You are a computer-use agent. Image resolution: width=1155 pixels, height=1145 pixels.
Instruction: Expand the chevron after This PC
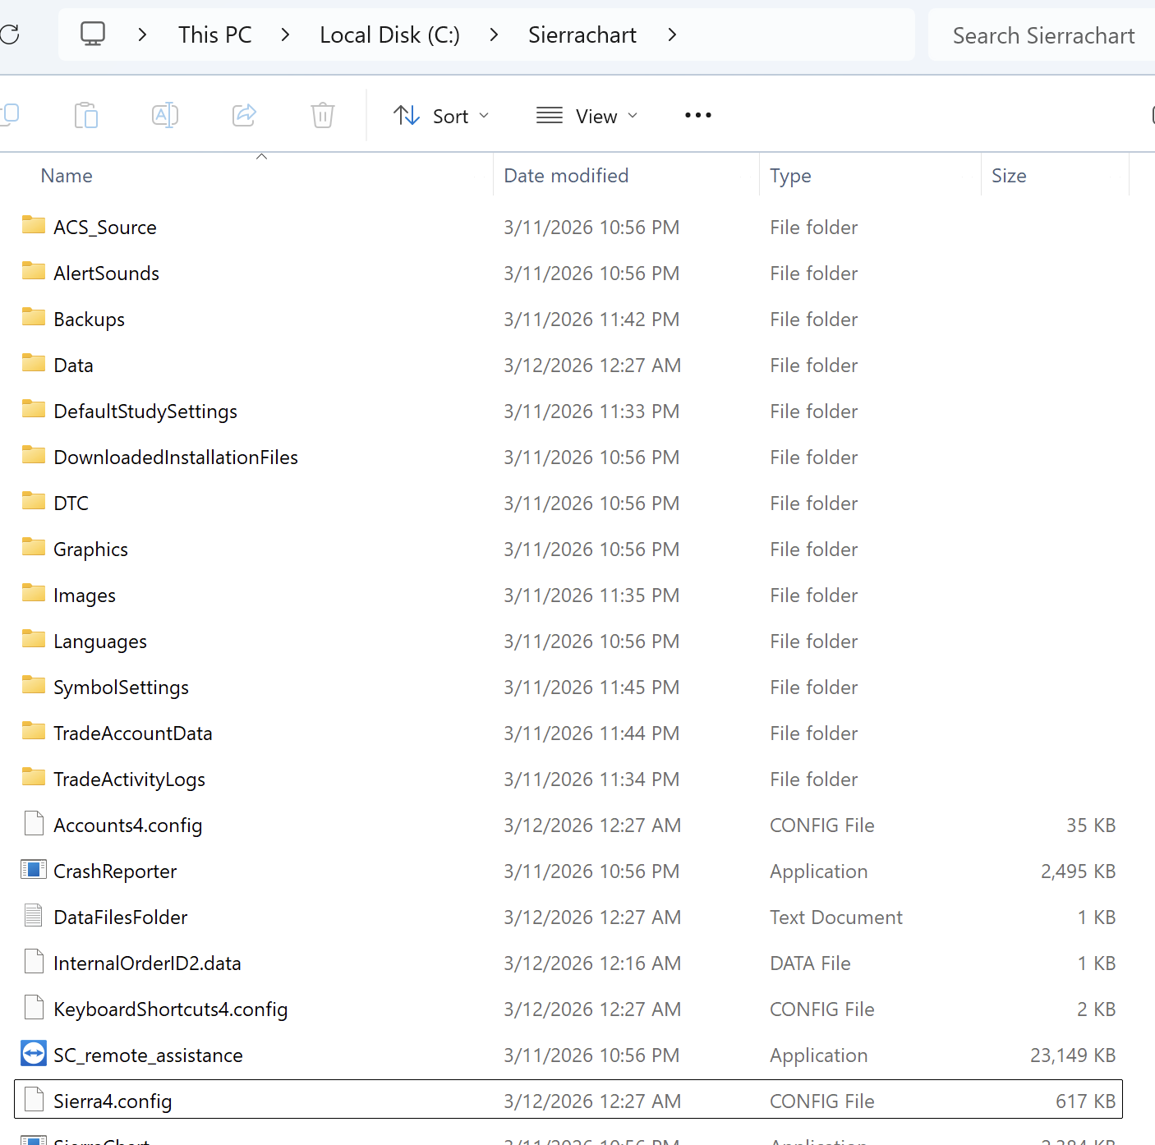(285, 34)
